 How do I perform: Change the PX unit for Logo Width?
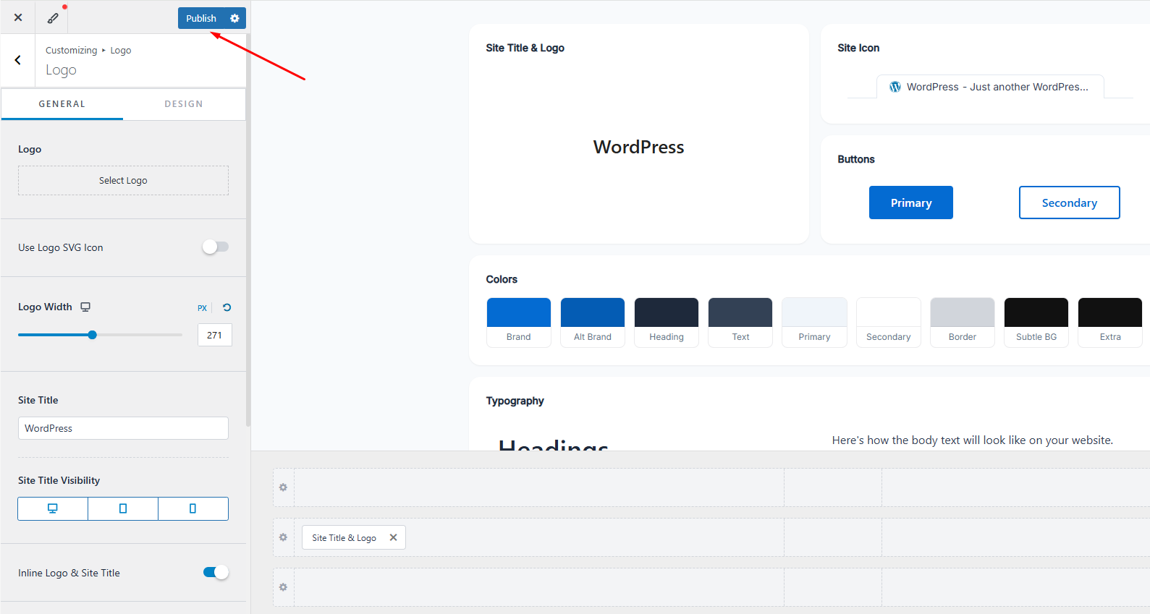point(202,308)
